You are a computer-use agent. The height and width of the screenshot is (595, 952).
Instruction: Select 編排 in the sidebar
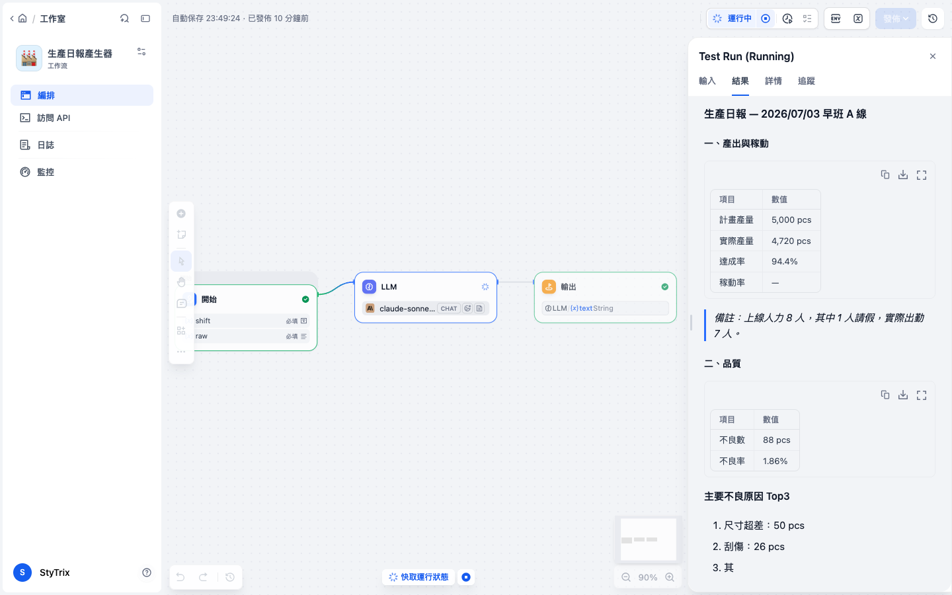click(82, 95)
